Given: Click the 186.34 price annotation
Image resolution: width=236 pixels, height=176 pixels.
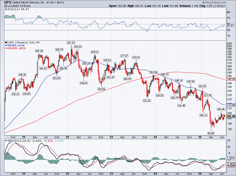Looking at the screenshot, I should 39,51.
